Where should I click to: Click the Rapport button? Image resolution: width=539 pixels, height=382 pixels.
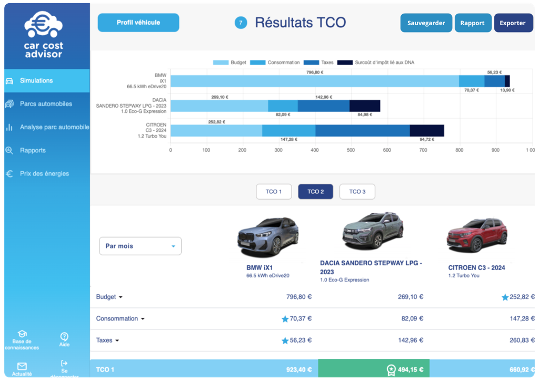pyautogui.click(x=473, y=23)
